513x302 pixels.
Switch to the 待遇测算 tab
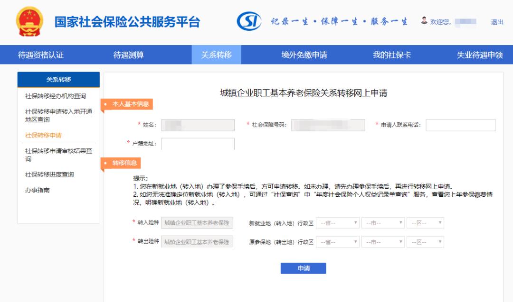[x=130, y=55]
